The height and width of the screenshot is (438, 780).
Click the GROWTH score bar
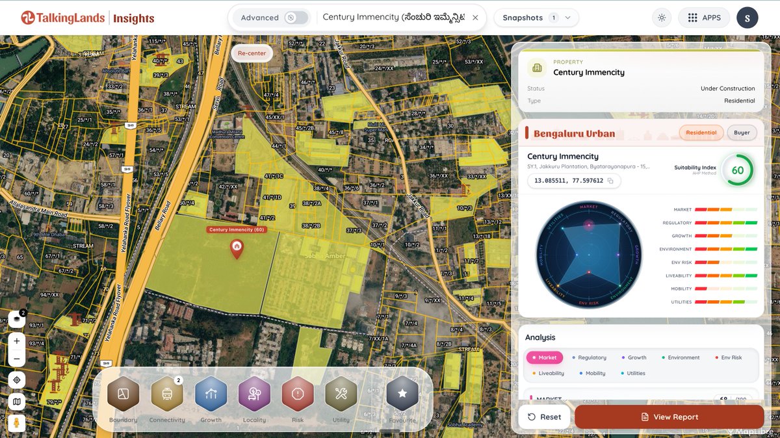[726, 236]
